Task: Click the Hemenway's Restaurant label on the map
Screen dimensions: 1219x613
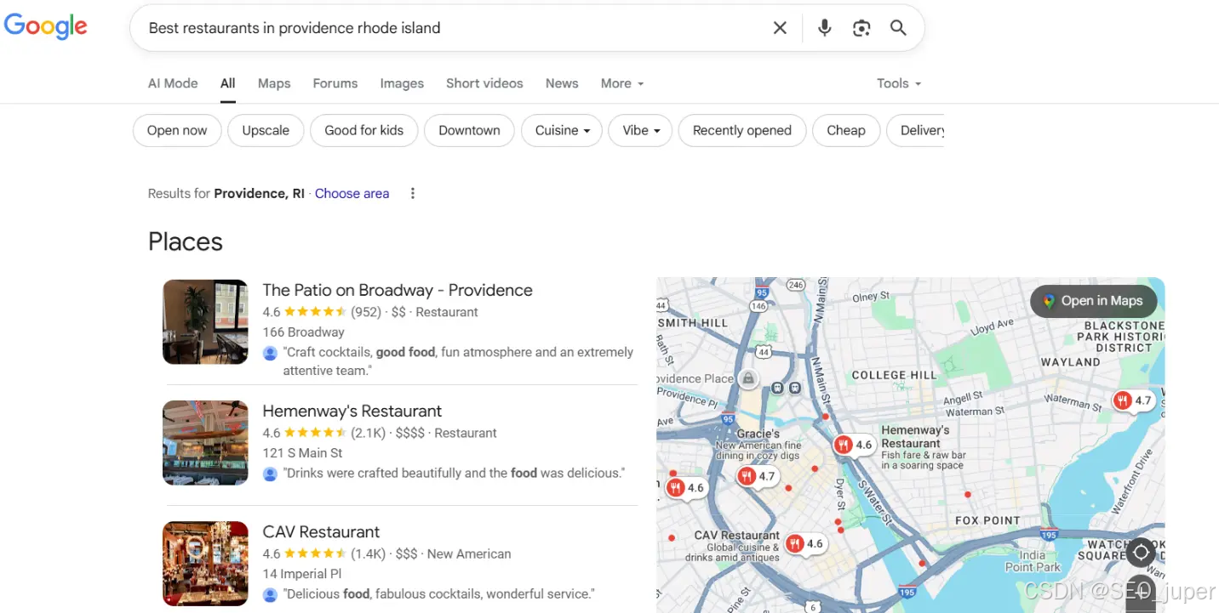Action: click(915, 437)
